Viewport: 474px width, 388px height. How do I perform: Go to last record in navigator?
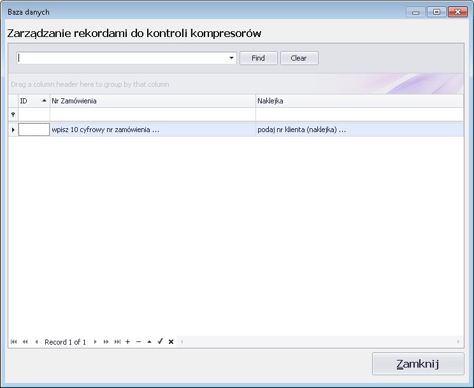click(117, 342)
